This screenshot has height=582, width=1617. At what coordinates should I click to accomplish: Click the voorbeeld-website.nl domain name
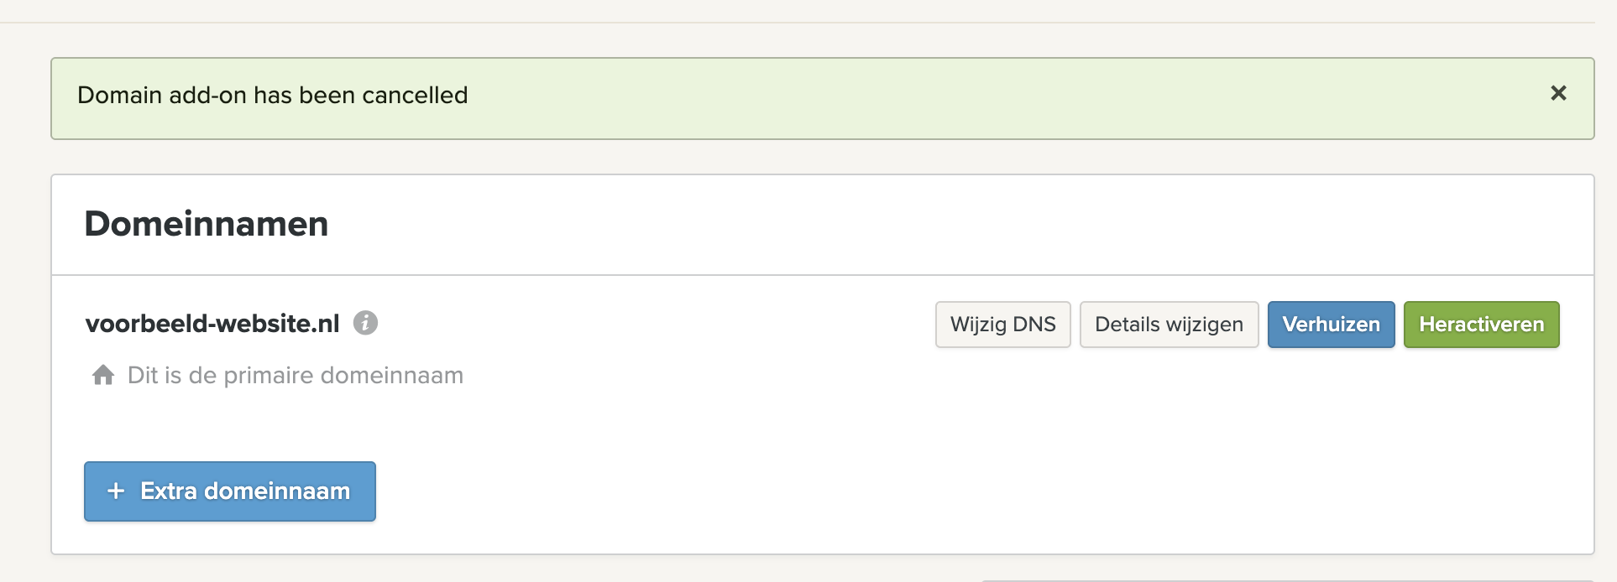point(212,324)
